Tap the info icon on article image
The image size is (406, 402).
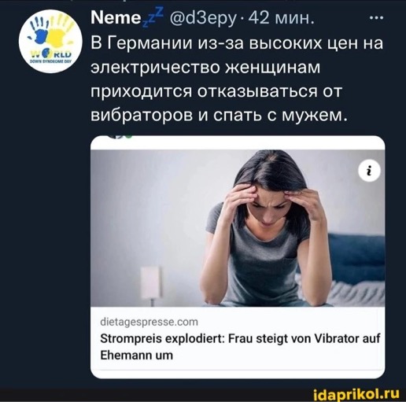pyautogui.click(x=369, y=171)
